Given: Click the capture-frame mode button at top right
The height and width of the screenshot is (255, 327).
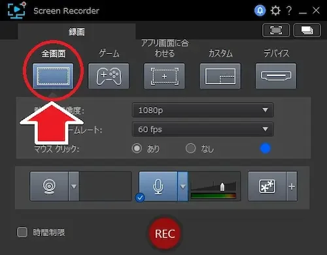Looking at the screenshot, I should (x=276, y=30).
